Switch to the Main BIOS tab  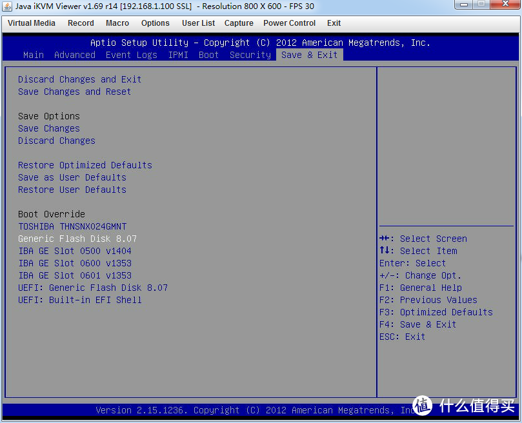click(34, 55)
